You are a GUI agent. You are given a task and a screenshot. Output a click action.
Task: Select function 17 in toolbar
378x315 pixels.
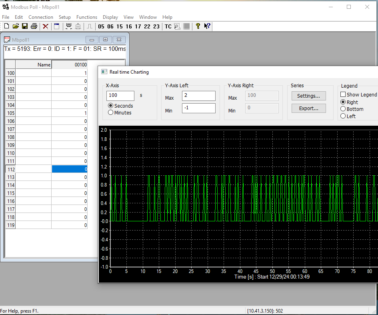pos(138,26)
